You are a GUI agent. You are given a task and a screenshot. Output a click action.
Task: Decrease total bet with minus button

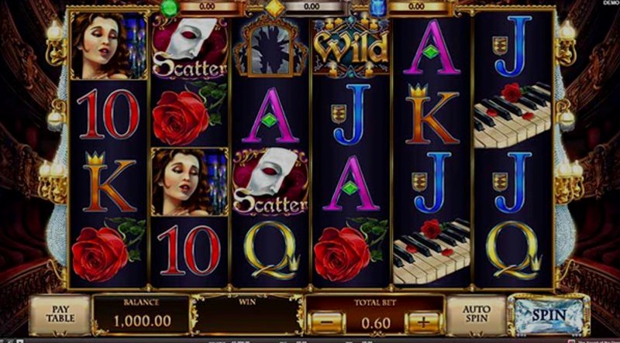325,323
